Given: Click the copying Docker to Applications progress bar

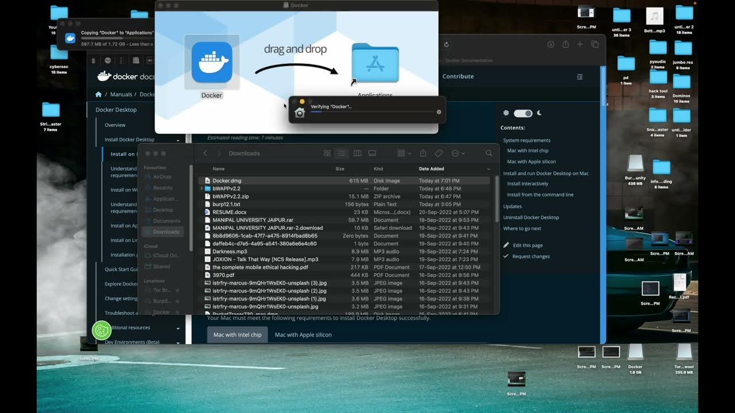Looking at the screenshot, I should (117, 38).
